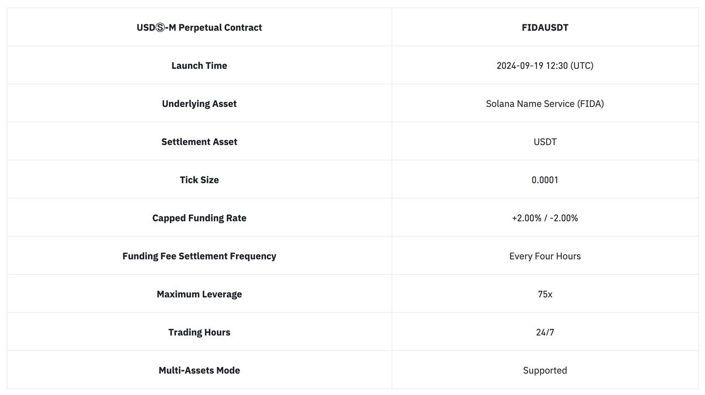
Task: Click the Launch Time label
Action: (x=199, y=66)
